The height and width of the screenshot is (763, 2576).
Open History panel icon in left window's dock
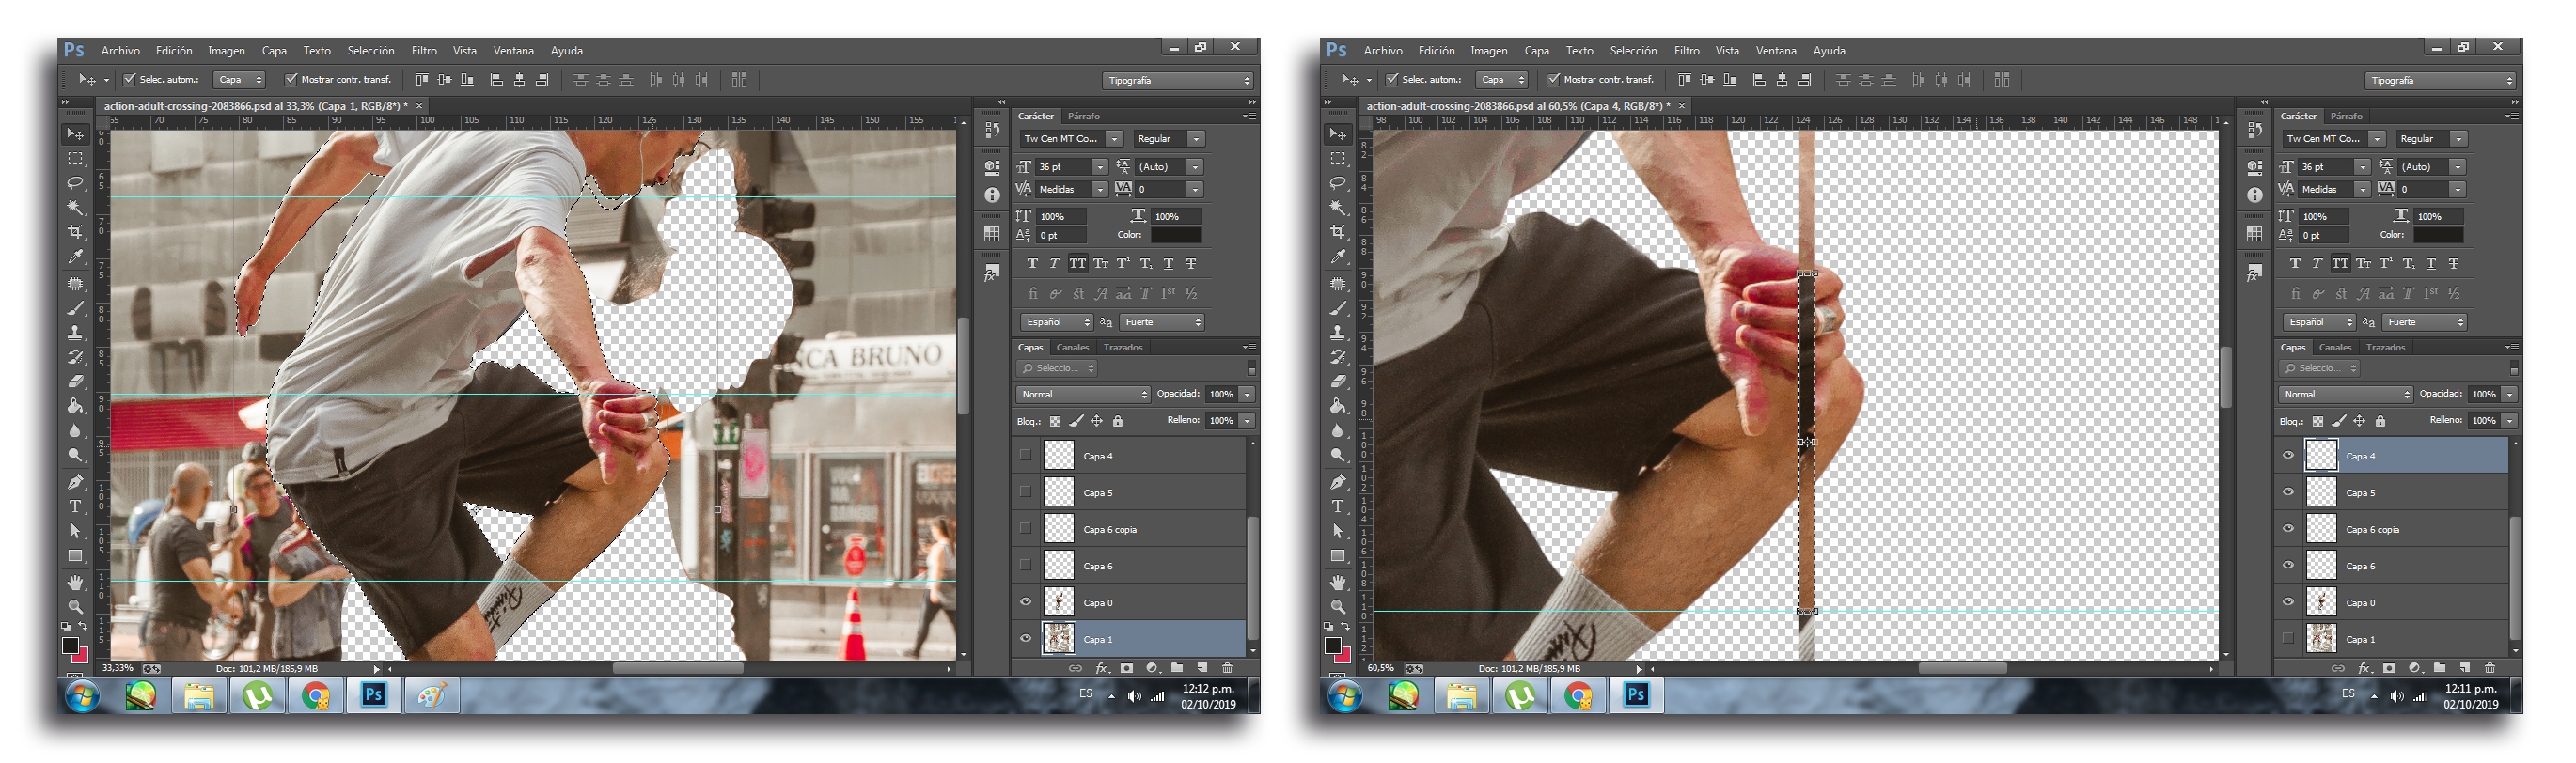click(x=992, y=130)
